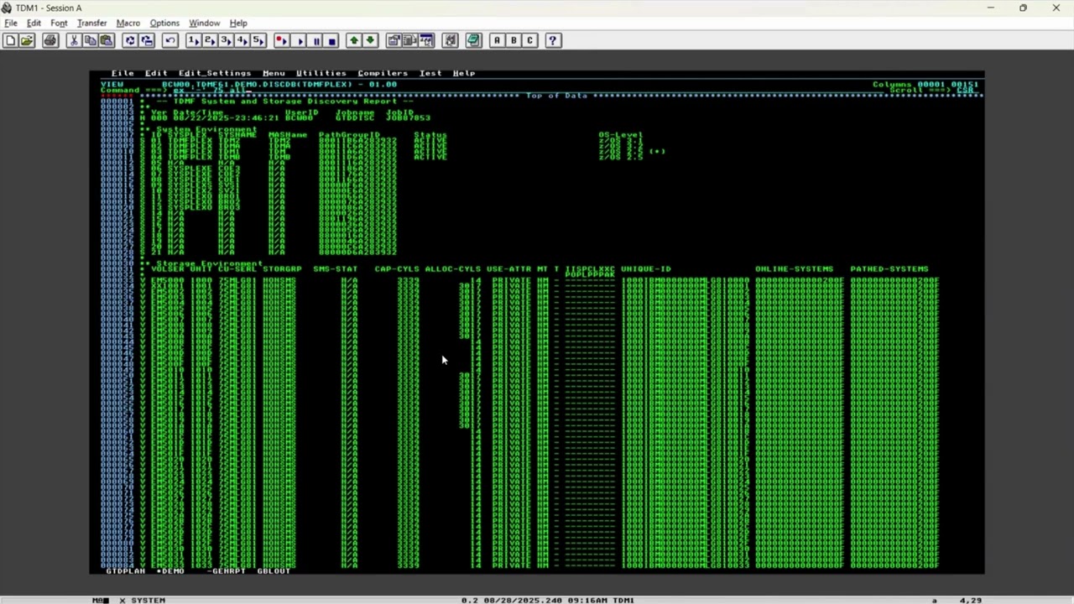Screen dimensions: 1074x604
Task: Run macro 1 from the toolbar
Action: 193,40
